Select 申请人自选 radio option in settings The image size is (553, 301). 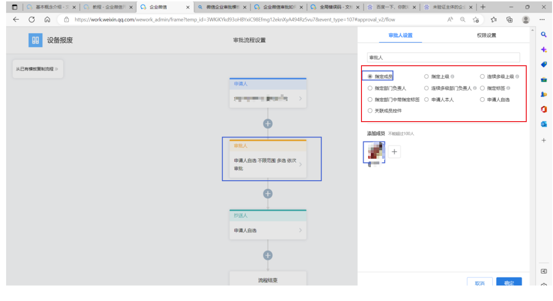482,100
